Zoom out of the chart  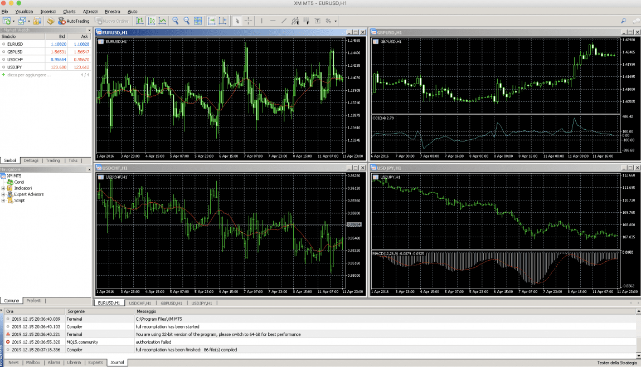coord(186,21)
